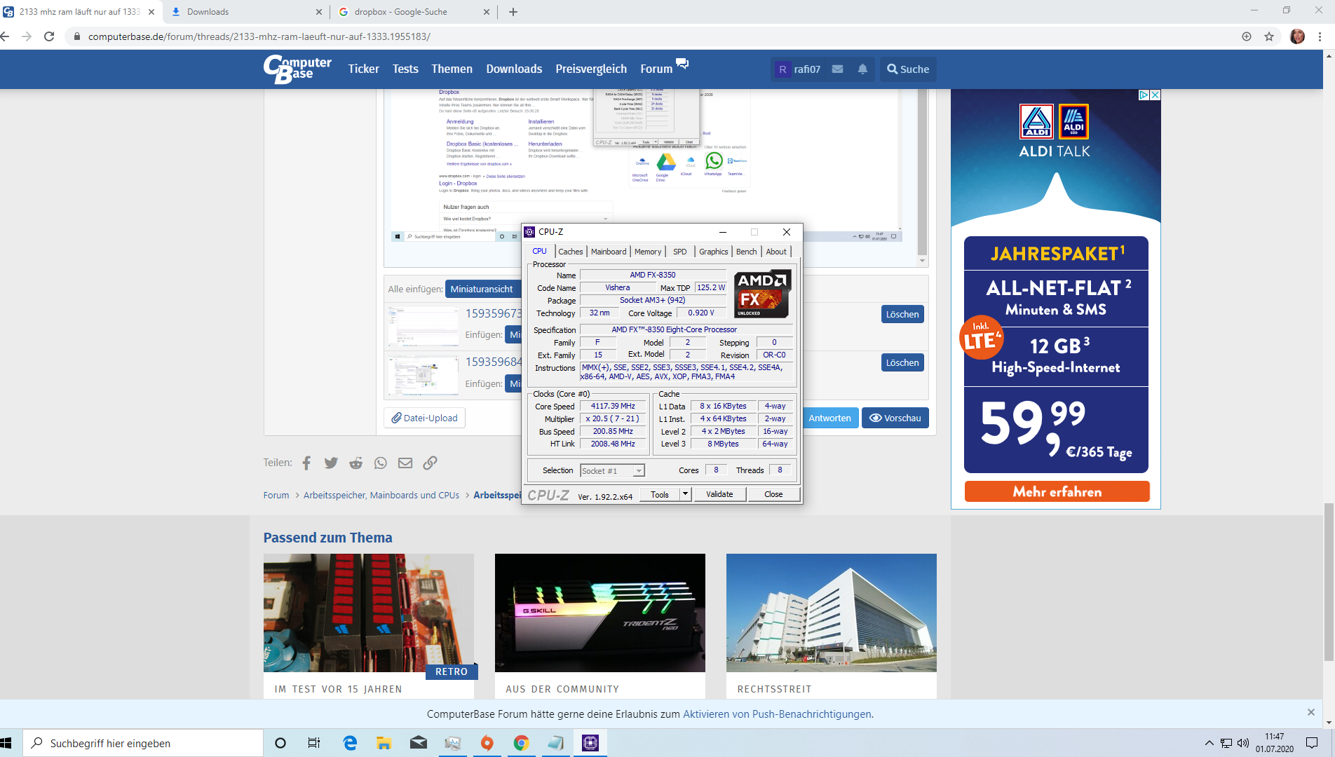Switch to the Memory tab in CPU-Z
This screenshot has height=757, width=1335.
point(648,252)
